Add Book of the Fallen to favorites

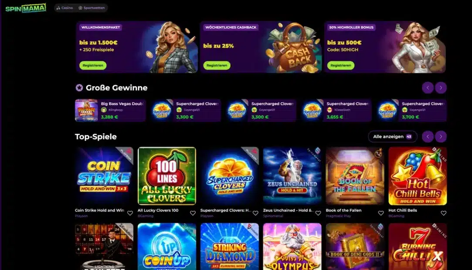point(381,213)
